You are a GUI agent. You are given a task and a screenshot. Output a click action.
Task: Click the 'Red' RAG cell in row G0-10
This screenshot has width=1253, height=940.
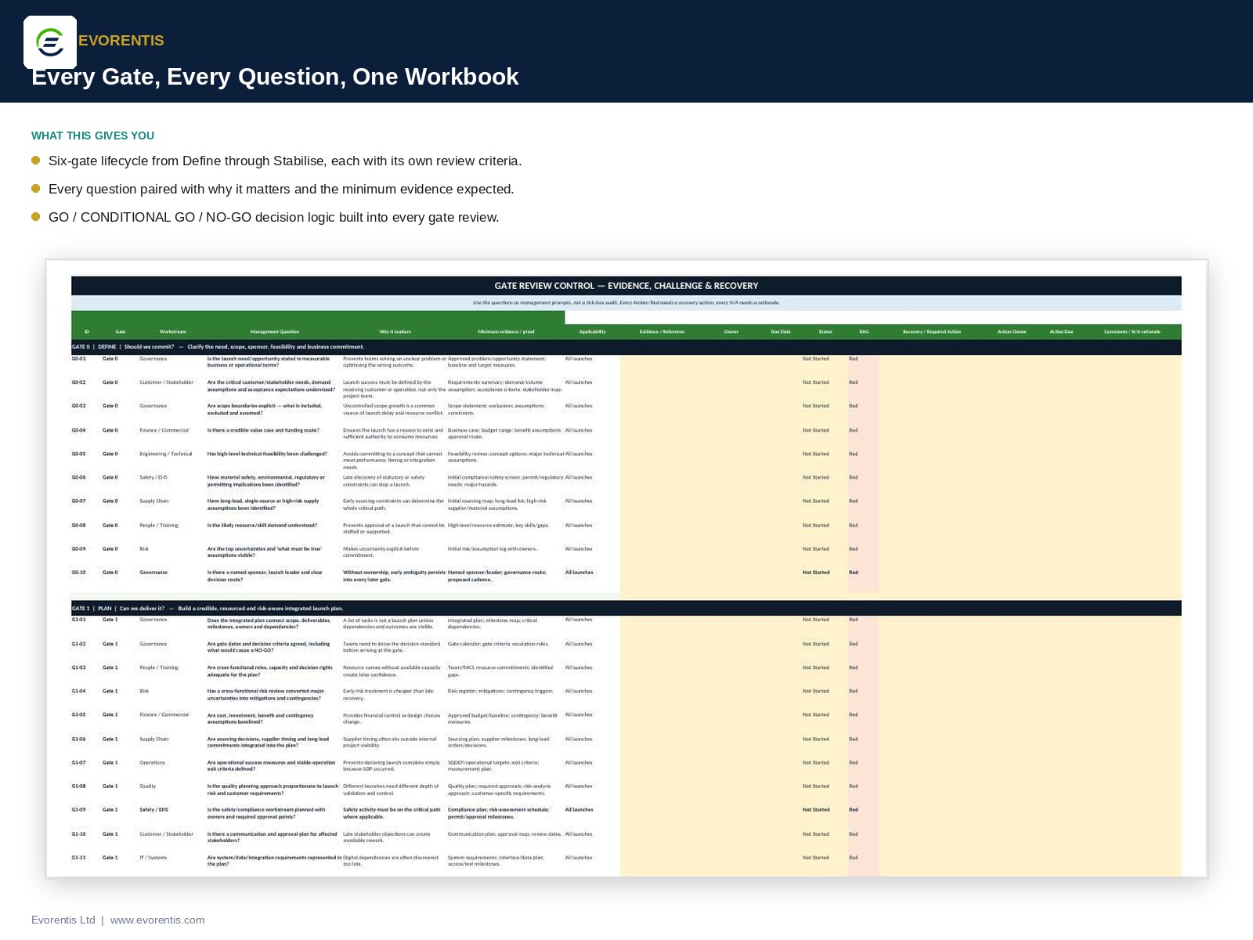tap(854, 573)
